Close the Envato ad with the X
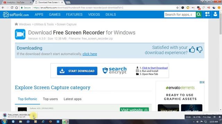The width and height of the screenshot is (222, 124). (203, 82)
